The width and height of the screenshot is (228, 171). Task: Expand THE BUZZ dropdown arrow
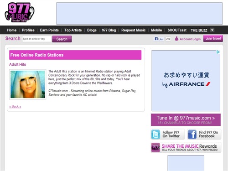click(x=212, y=30)
